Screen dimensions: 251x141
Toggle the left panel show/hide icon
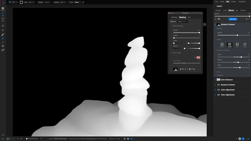[x=3, y=139]
